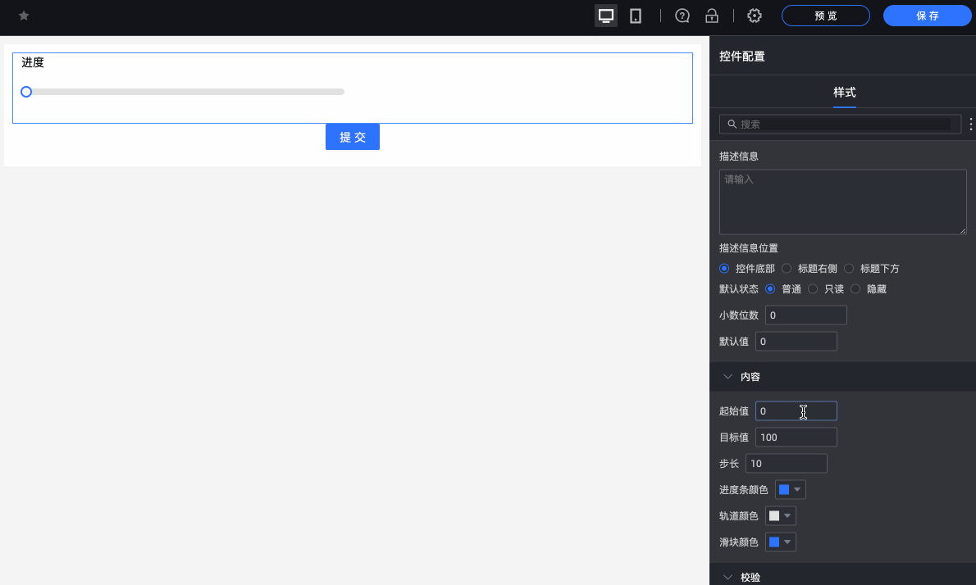Switch to desktop preview mode icon

(x=605, y=15)
